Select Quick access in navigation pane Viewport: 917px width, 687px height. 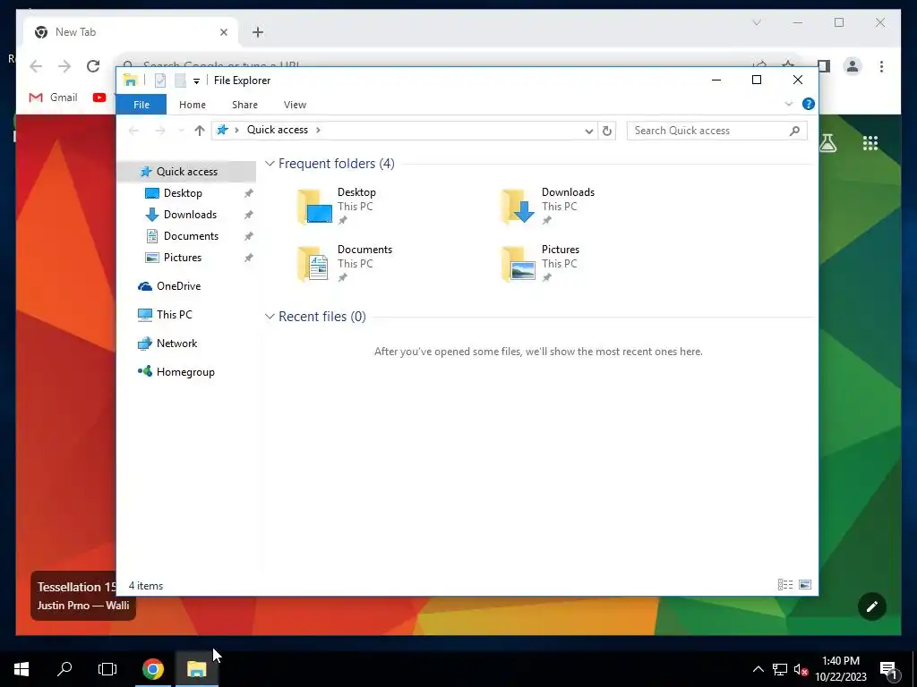click(186, 171)
